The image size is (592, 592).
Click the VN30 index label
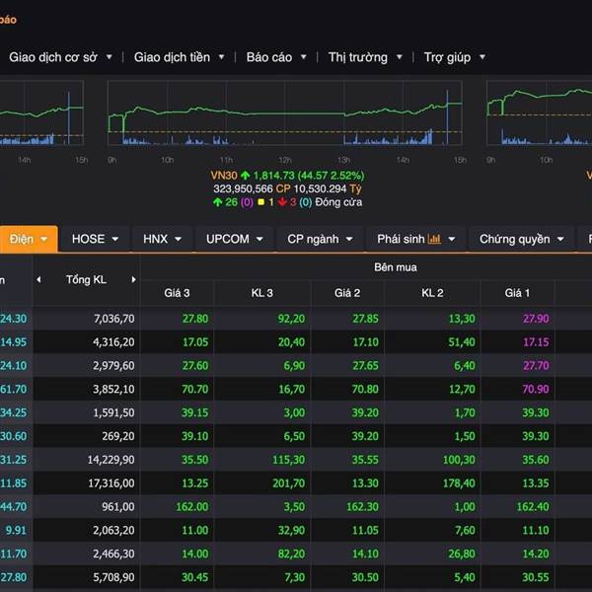coord(225,175)
